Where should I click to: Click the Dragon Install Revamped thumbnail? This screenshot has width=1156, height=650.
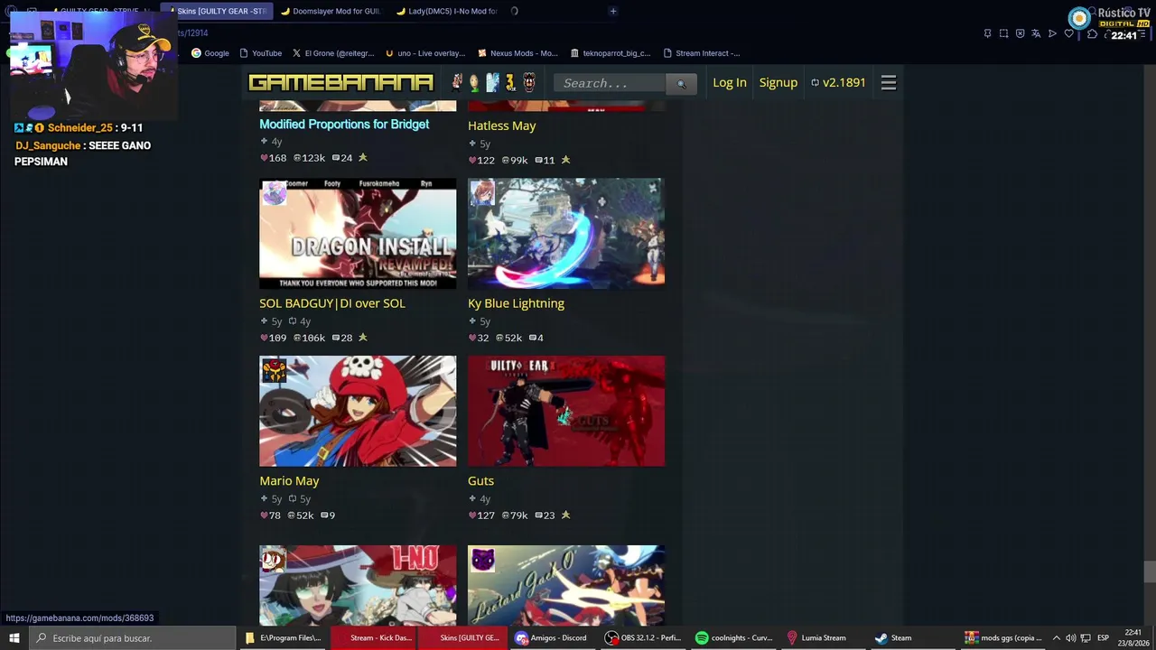point(358,234)
